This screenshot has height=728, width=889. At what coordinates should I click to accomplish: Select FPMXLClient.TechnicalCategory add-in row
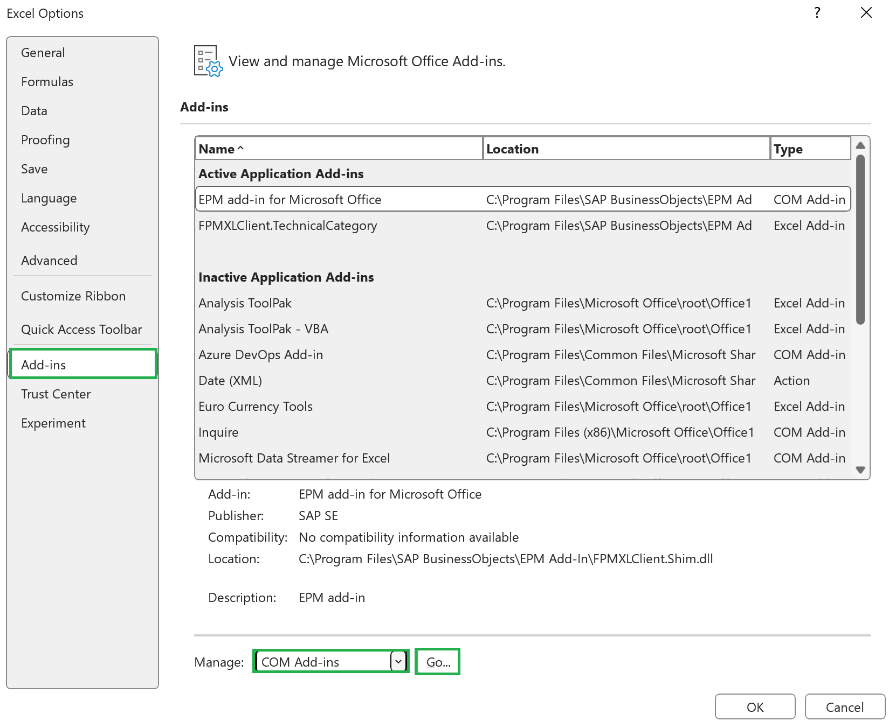coord(523,226)
